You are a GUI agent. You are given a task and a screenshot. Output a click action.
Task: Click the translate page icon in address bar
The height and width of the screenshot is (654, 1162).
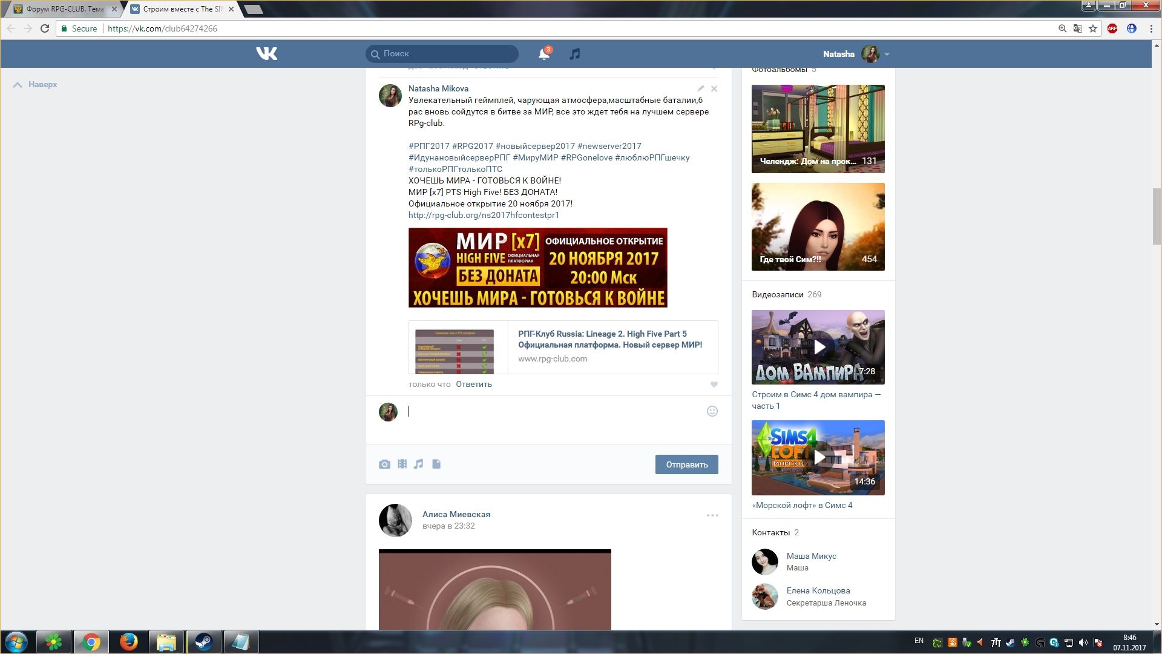1077,28
